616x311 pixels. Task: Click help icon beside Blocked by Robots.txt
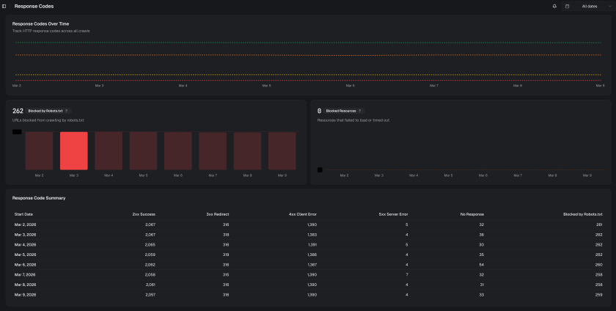(x=67, y=111)
